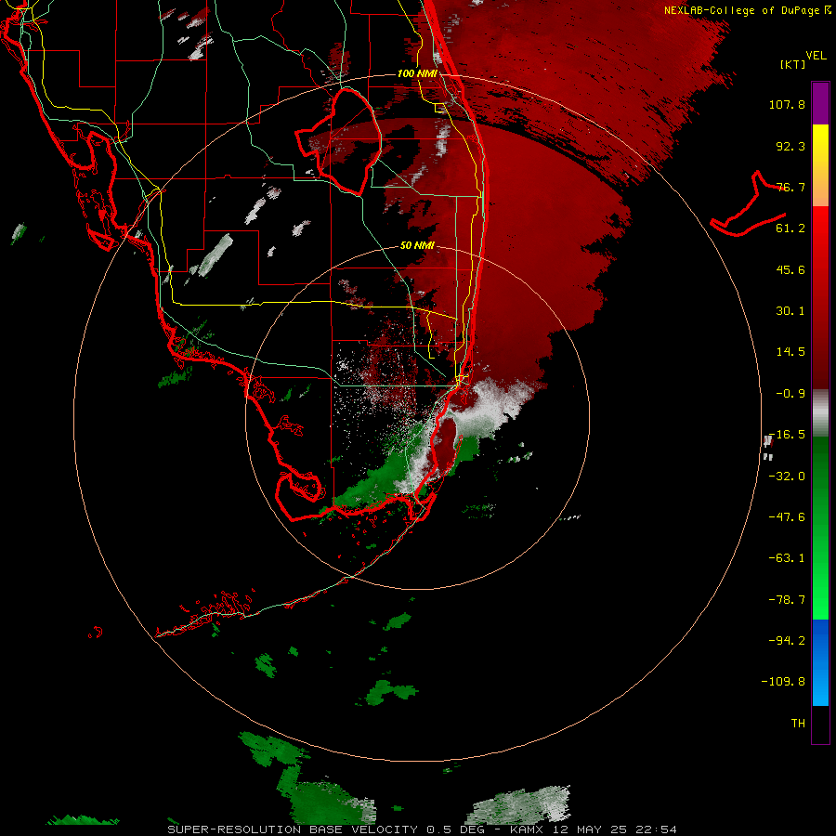The width and height of the screenshot is (836, 836).
Task: Click the -78.7 legend value
Action: 787,600
